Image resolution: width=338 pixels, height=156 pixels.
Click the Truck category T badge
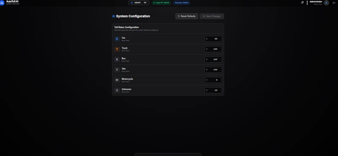117,49
